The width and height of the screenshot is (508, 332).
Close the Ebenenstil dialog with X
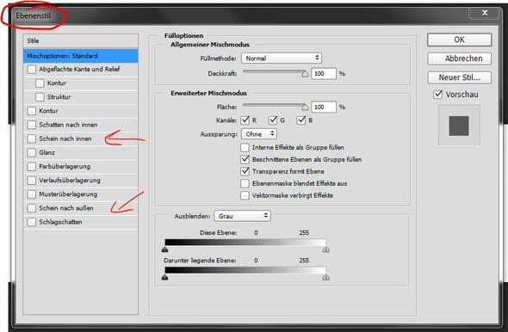485,13
